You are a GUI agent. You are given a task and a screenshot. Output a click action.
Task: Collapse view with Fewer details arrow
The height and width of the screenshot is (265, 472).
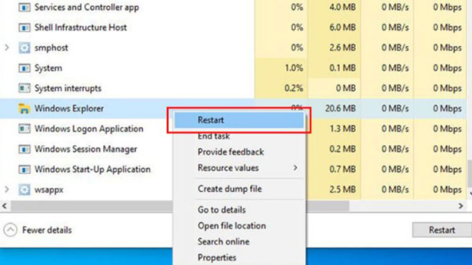coord(10,230)
